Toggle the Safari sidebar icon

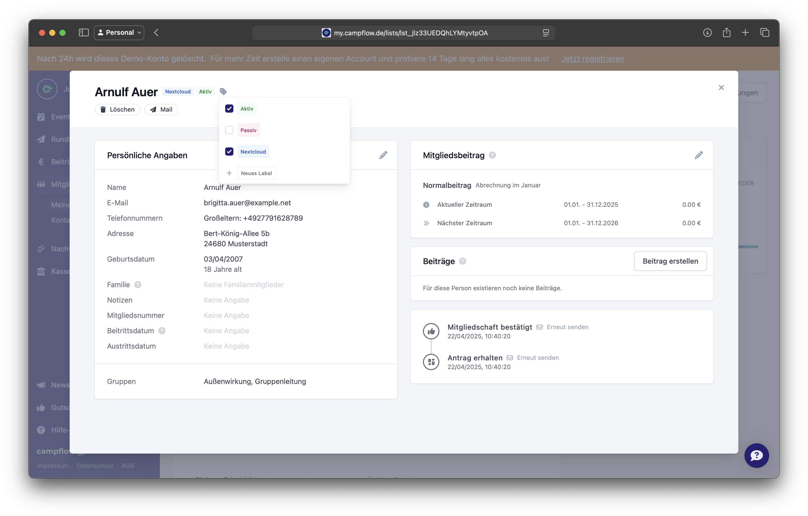[84, 33]
